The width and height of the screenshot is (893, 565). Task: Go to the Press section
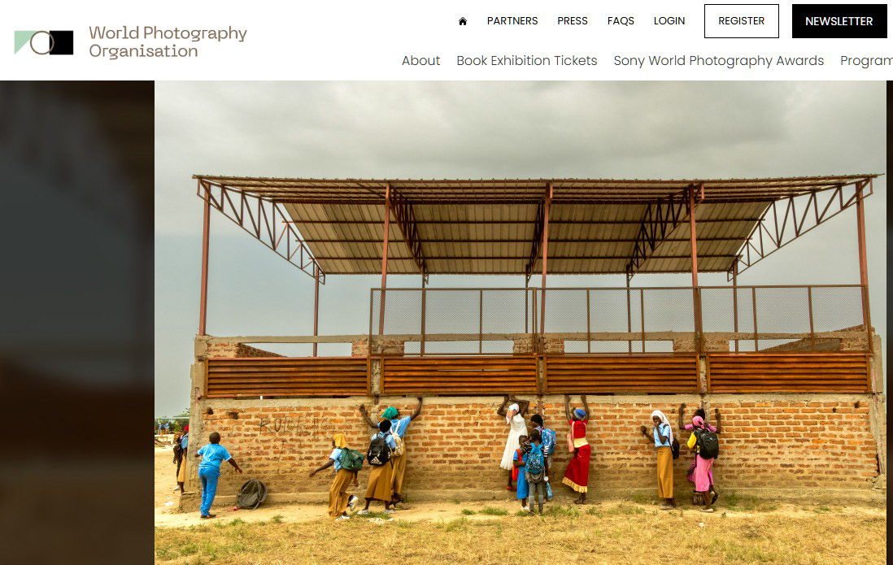tap(573, 21)
